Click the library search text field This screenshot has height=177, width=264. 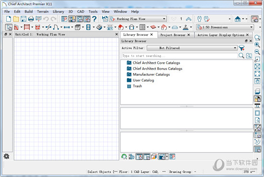point(180,56)
